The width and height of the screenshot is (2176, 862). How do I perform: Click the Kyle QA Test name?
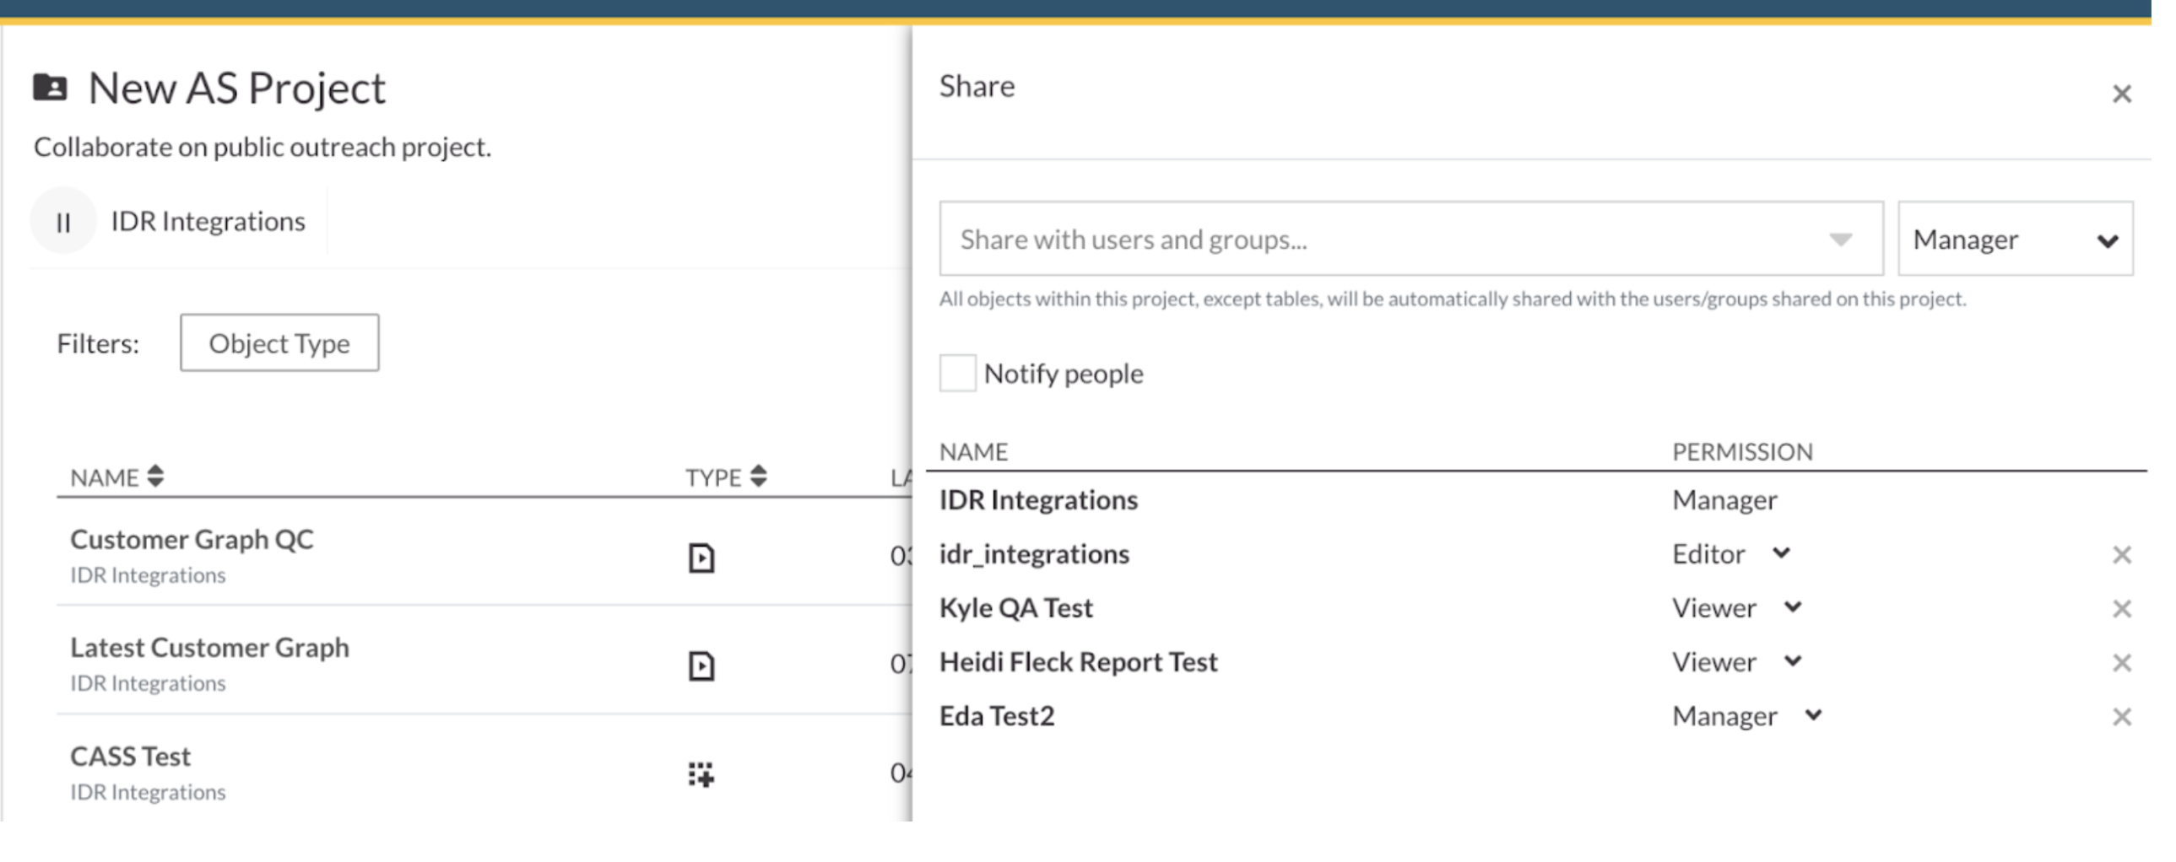click(x=1016, y=608)
